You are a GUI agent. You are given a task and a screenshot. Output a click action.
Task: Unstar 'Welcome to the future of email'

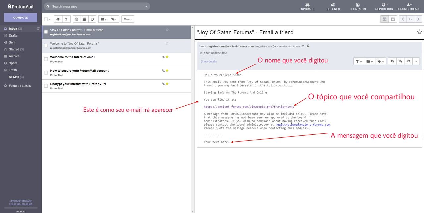(167, 57)
